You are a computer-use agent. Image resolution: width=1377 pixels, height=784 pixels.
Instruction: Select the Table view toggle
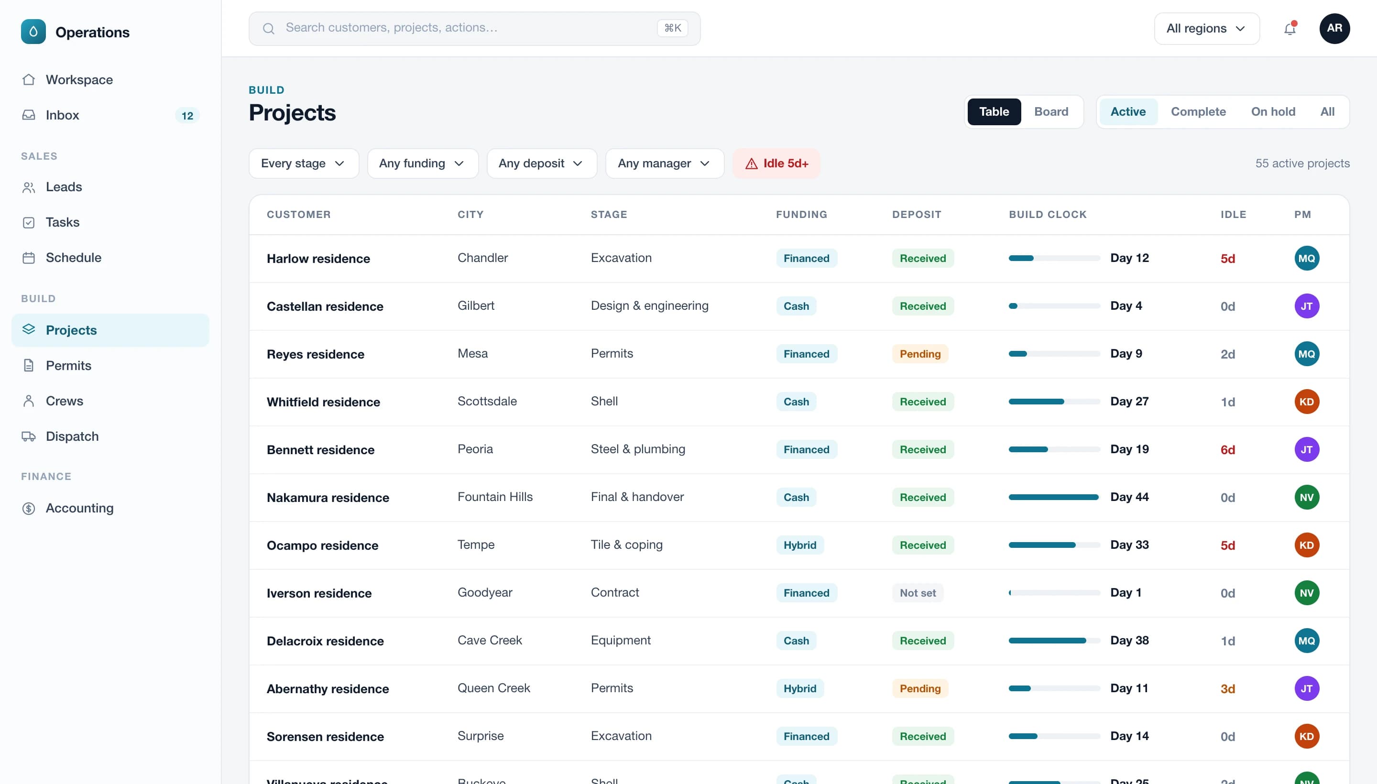pyautogui.click(x=994, y=112)
